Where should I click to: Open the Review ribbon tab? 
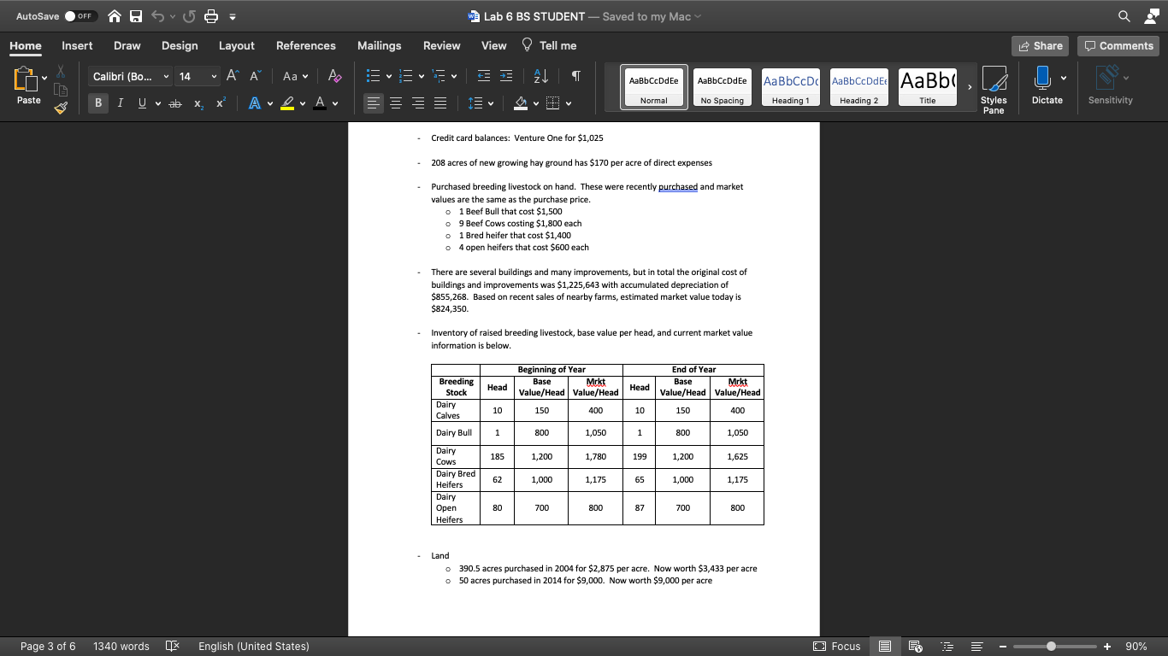coord(441,45)
